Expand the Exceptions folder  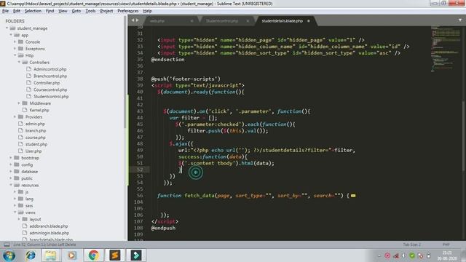15,49
